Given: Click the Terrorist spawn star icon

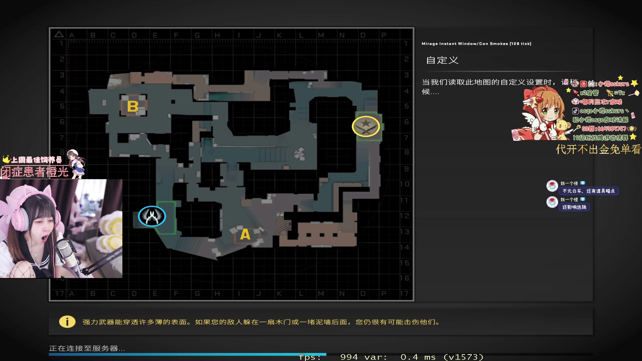Looking at the screenshot, I should tap(366, 126).
